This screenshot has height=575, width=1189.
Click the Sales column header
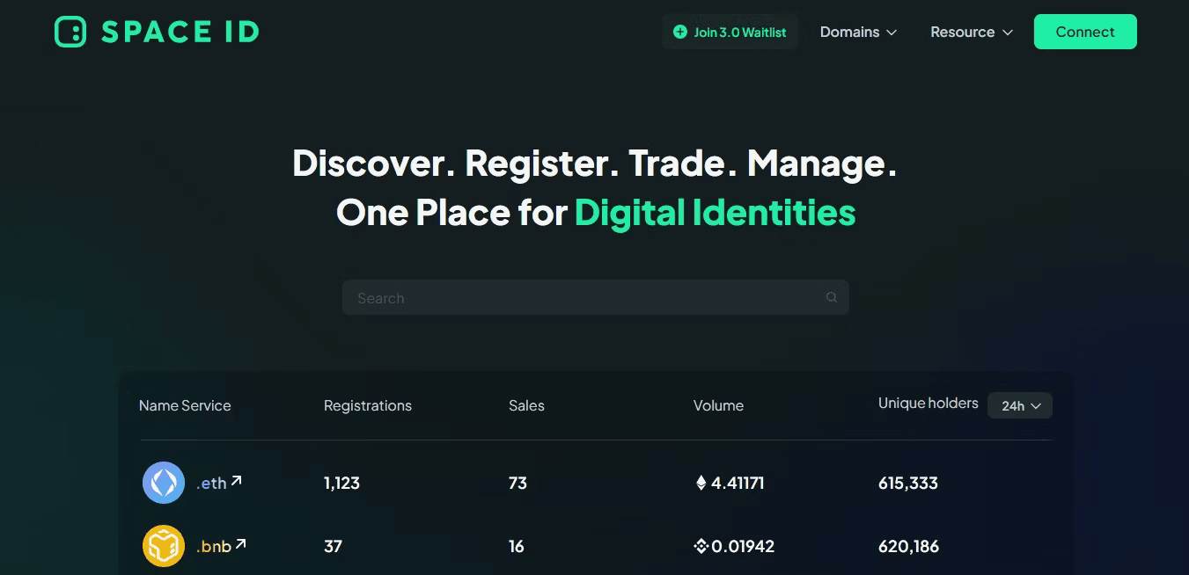[x=526, y=405]
